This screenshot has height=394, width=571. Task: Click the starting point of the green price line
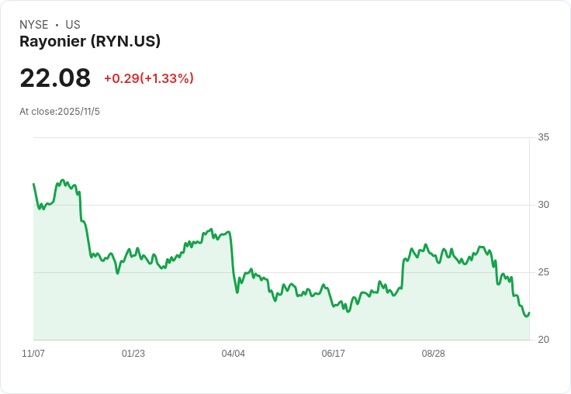pos(33,184)
